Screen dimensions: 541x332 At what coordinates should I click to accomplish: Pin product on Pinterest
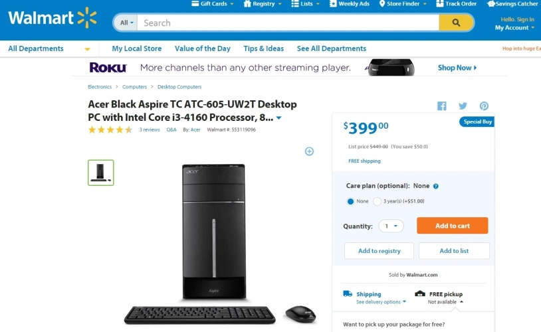[x=484, y=106]
